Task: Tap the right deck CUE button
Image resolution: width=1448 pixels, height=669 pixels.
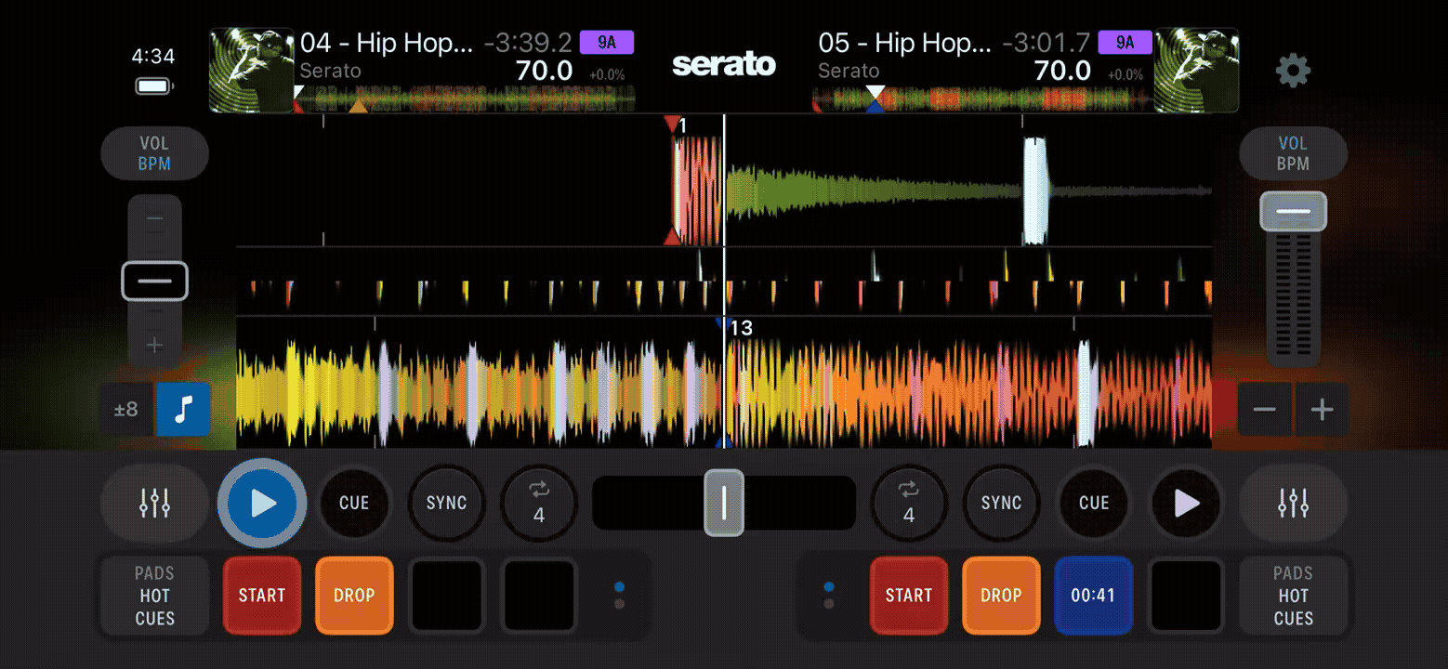Action: tap(1094, 503)
